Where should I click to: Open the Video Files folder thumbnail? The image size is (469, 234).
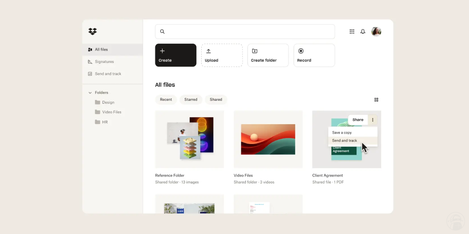[x=268, y=139]
